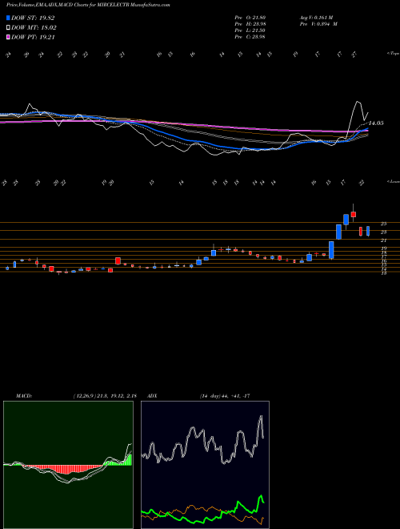Click the MACD panel heading label
This screenshot has height=529, width=400.
[23, 396]
